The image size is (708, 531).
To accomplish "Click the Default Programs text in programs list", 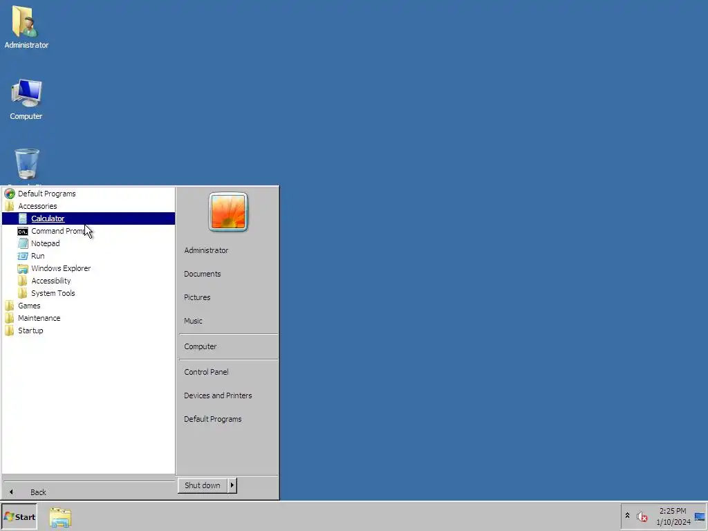I will (46, 194).
